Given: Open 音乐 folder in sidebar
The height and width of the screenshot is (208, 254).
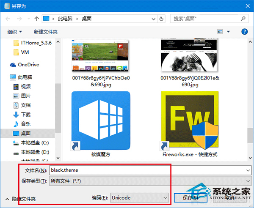Looking at the screenshot, I should (22, 124).
